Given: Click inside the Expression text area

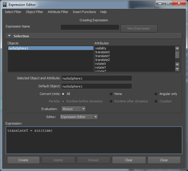Looking at the screenshot, I should point(94,142).
